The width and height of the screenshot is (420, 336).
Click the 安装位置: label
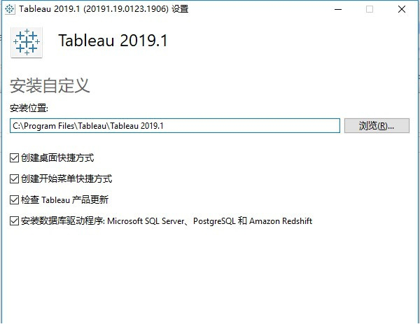point(29,108)
